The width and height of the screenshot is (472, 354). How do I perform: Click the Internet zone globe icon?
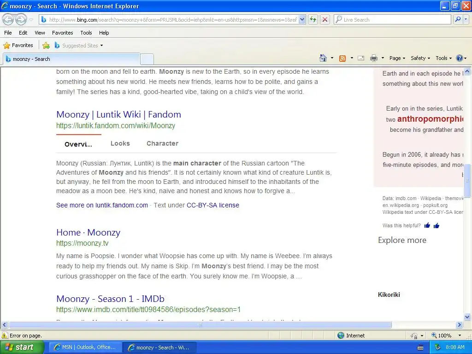341,336
